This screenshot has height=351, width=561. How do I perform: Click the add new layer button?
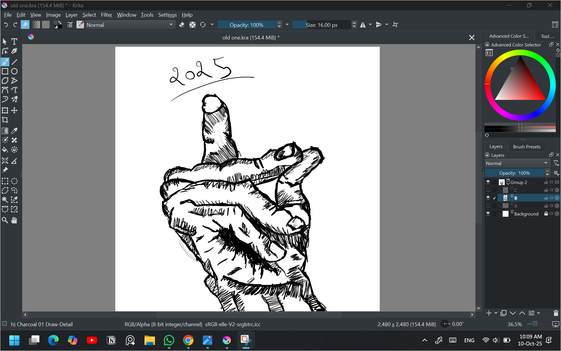pos(489,313)
